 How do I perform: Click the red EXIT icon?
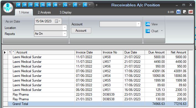[191, 12]
